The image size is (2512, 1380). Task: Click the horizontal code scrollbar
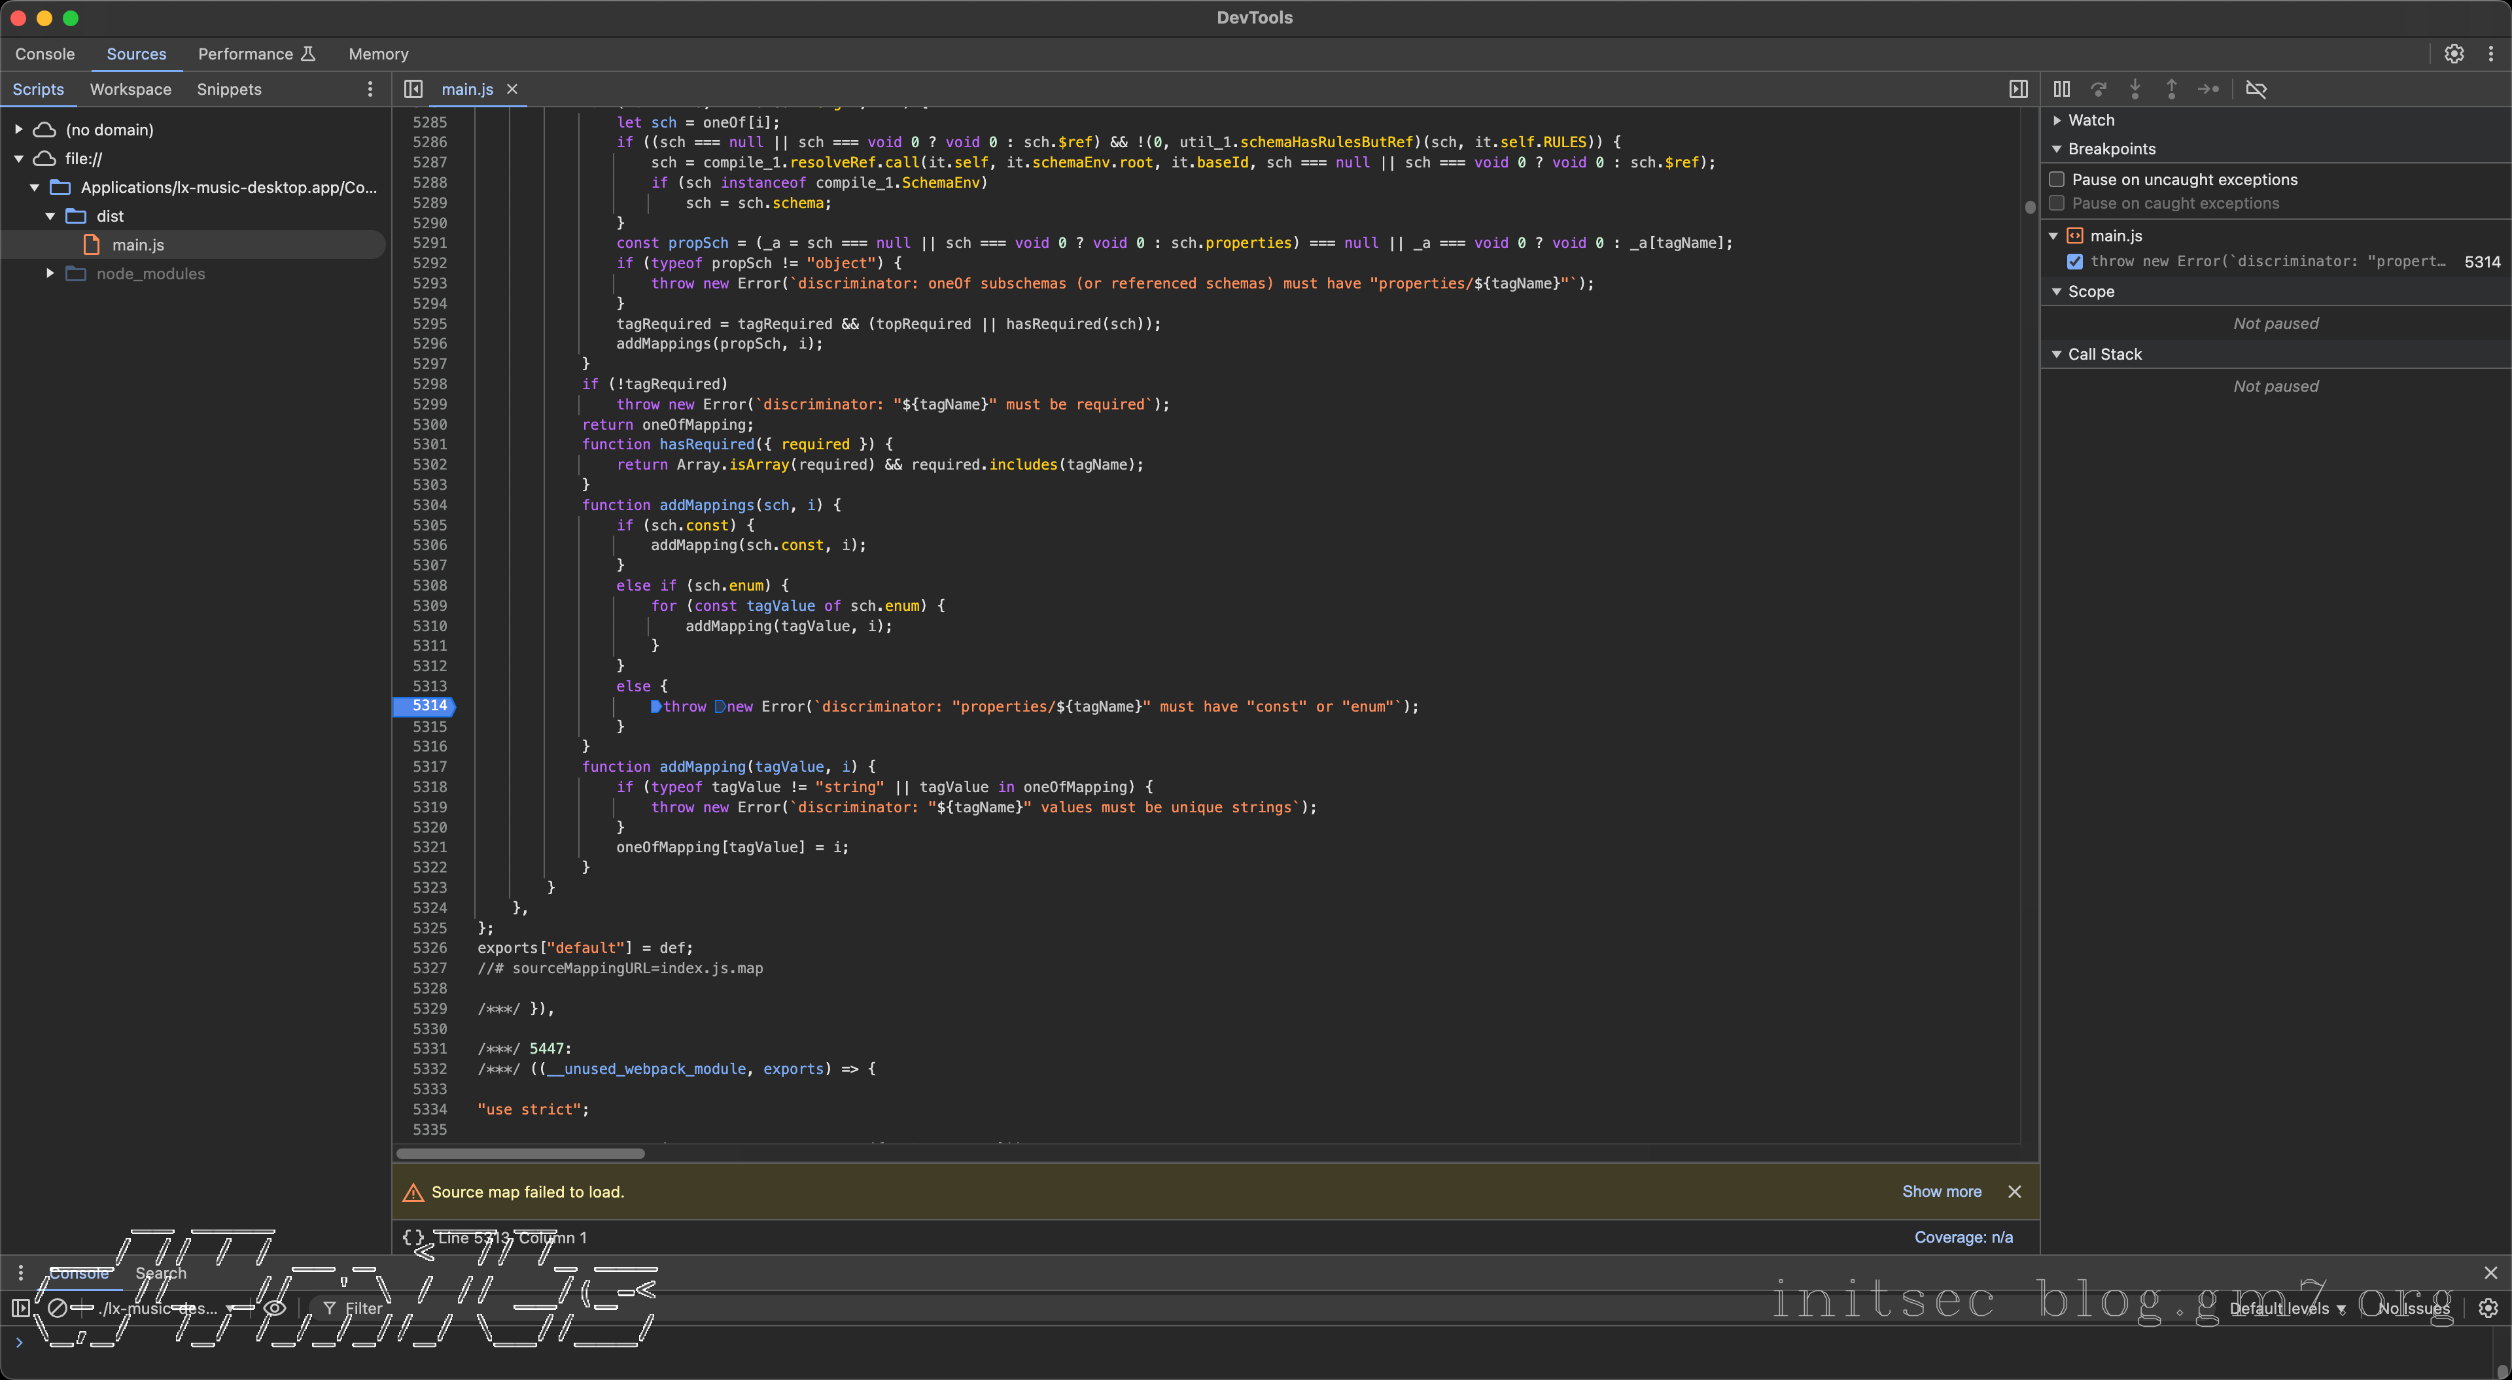click(x=521, y=1154)
